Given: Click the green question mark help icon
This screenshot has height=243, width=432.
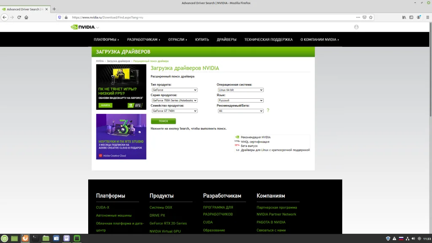Looking at the screenshot, I should (268, 110).
